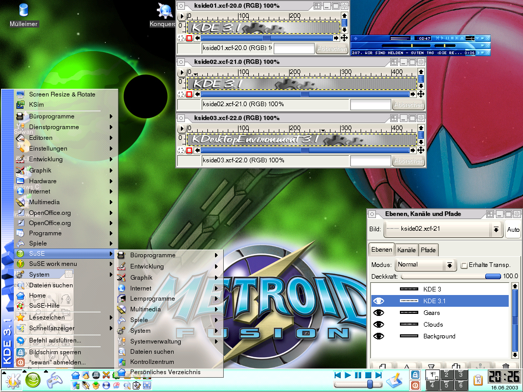Lower the layer with the down-arrow button
The width and height of the screenshot is (523, 392).
(x=431, y=366)
